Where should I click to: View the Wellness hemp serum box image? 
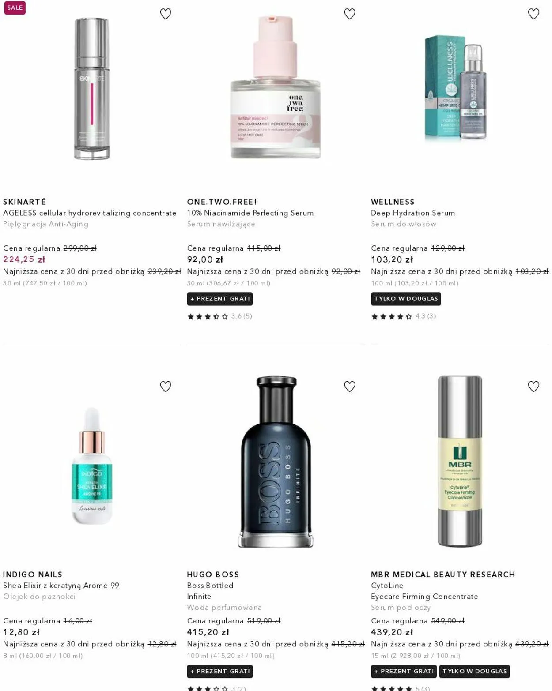pos(456,87)
